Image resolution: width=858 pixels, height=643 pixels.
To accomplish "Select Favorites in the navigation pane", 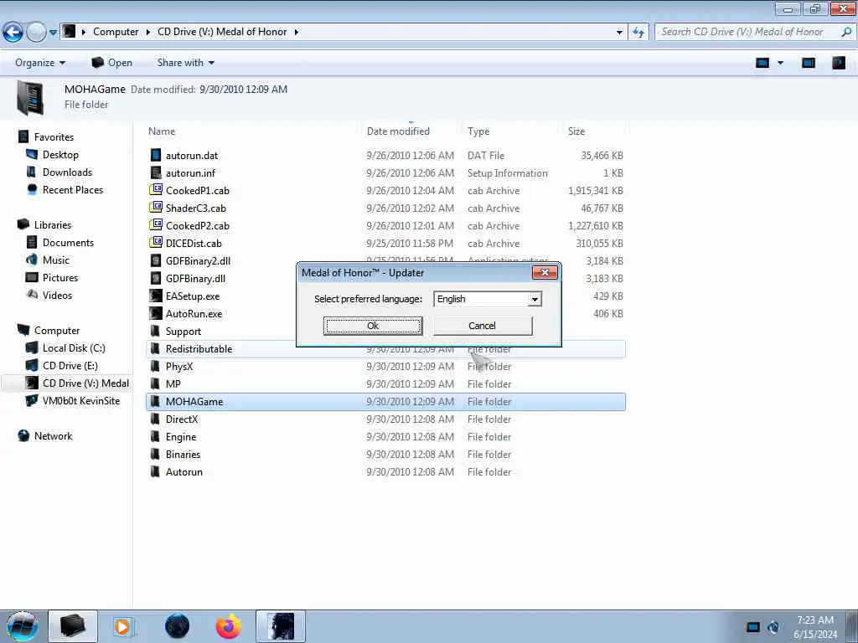I will coord(54,137).
